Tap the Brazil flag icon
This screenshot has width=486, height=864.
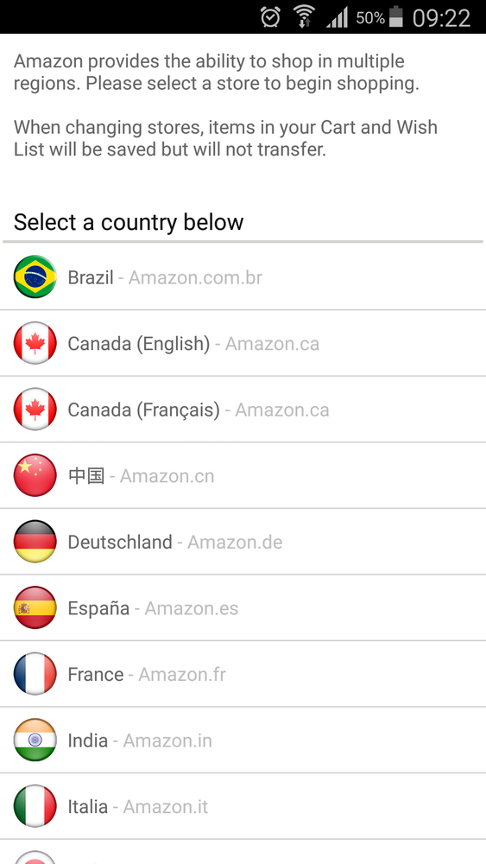click(35, 276)
